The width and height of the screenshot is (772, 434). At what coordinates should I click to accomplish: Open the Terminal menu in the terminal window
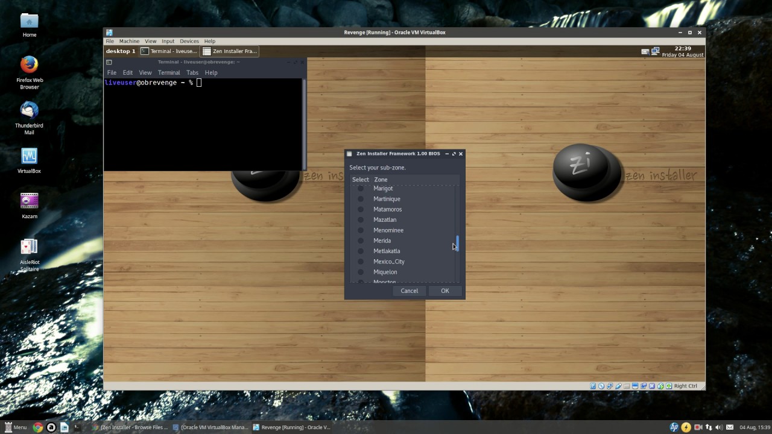click(168, 72)
